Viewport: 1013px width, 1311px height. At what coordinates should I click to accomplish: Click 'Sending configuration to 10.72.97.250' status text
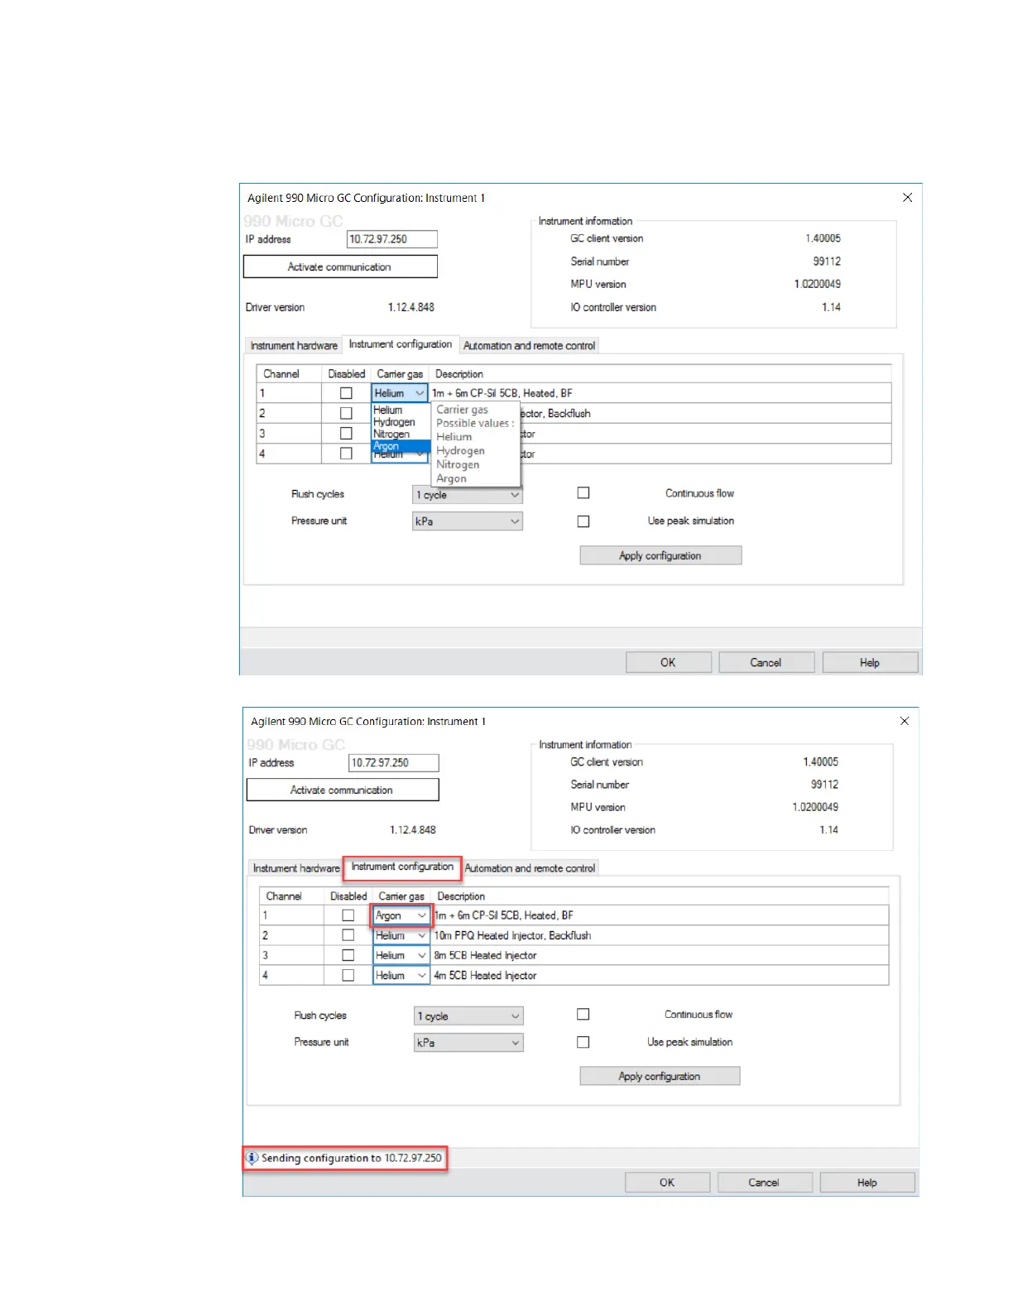coord(352,1158)
